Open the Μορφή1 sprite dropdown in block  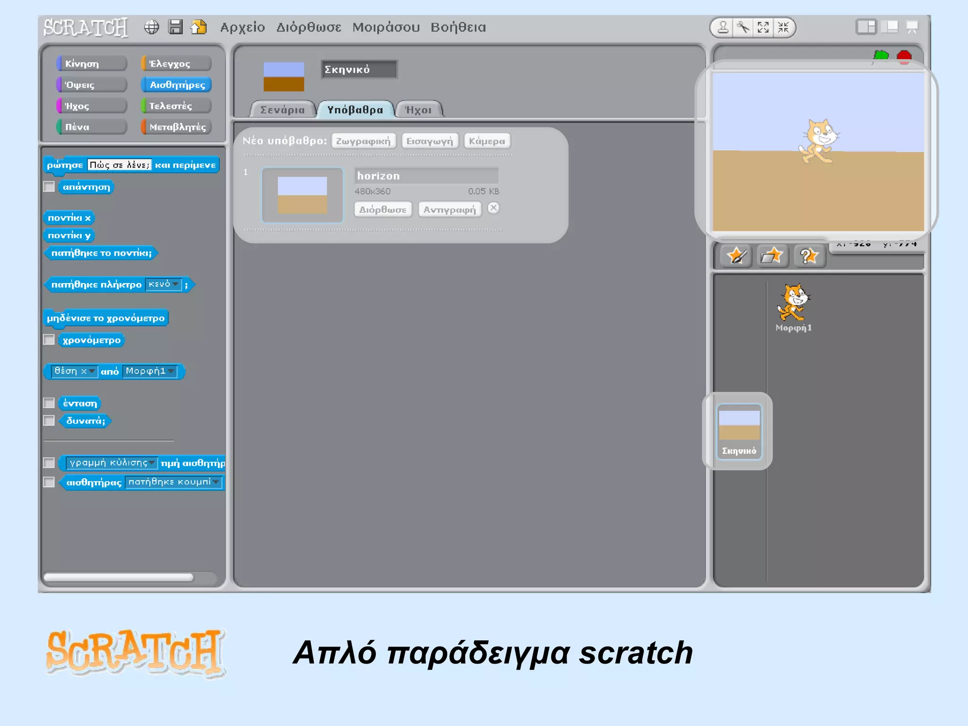[x=150, y=371]
